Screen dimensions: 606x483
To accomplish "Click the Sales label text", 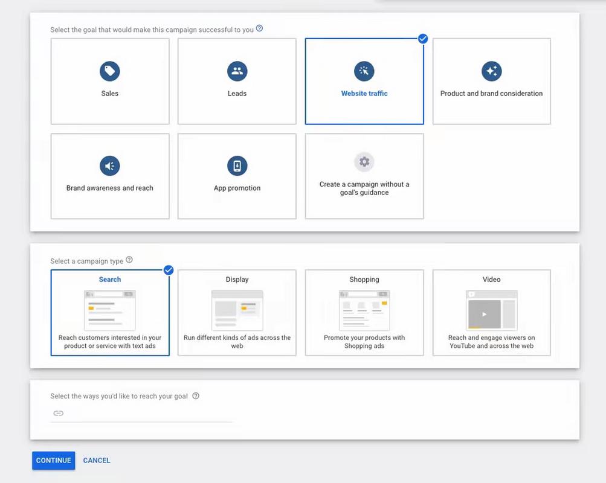I will (x=110, y=94).
